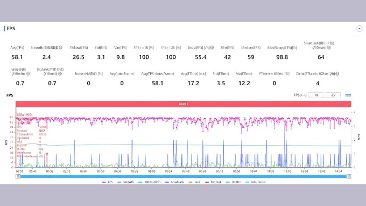Click the Var(FPS) value 9.8
Image resolution: width=366 pixels, height=206 pixels.
click(x=121, y=57)
